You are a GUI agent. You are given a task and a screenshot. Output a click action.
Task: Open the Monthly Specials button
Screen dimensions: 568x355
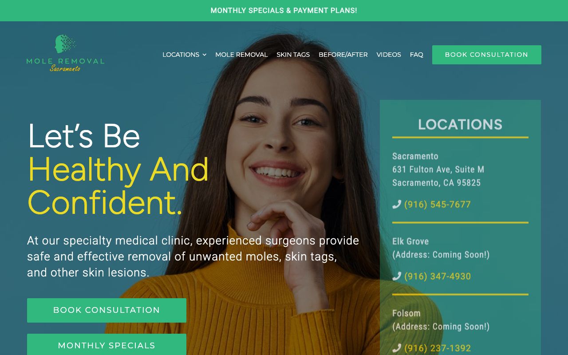[x=106, y=345]
